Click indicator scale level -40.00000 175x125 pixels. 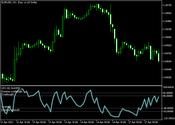[x=168, y=108]
